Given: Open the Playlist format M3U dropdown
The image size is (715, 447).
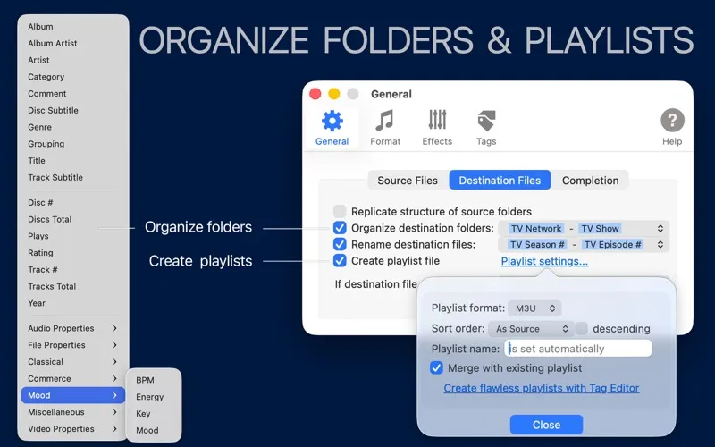Looking at the screenshot, I should 534,308.
